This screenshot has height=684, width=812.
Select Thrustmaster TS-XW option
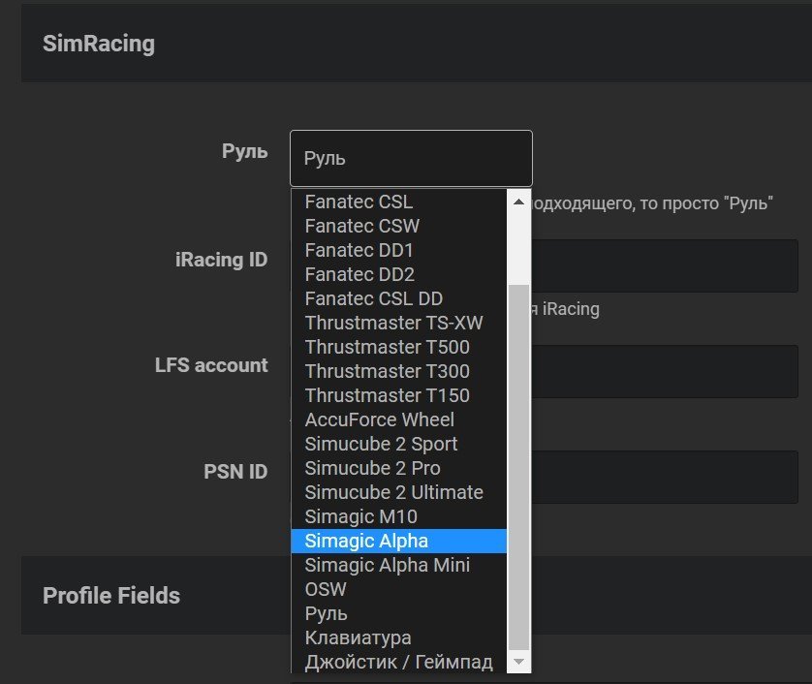pos(393,323)
